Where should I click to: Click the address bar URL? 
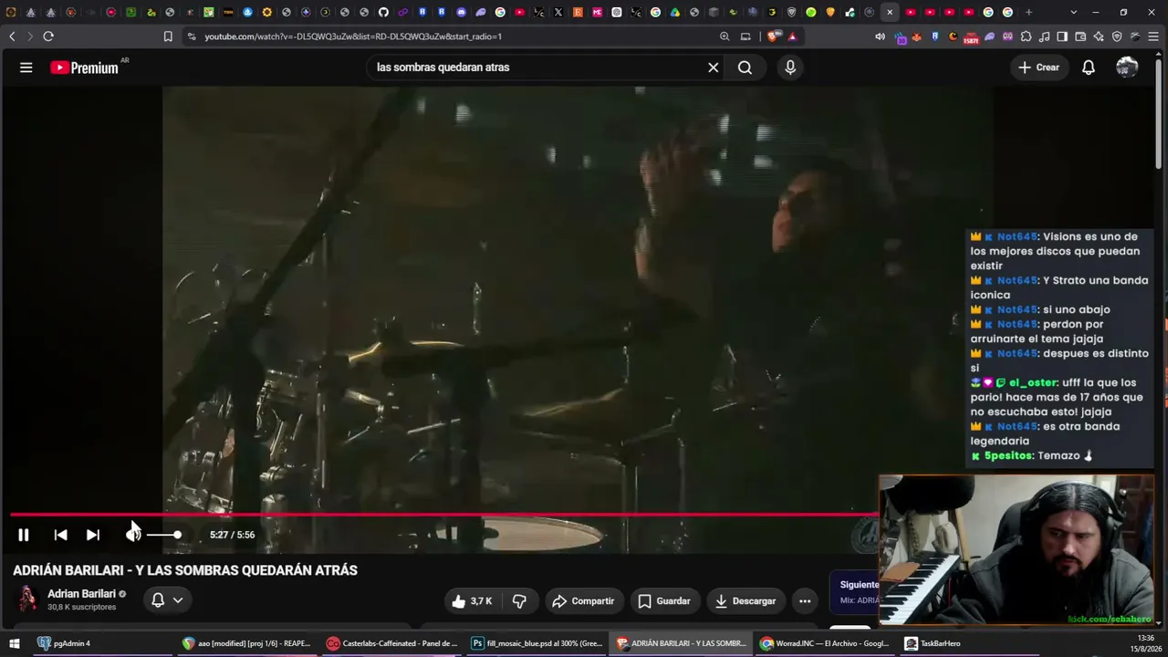click(353, 36)
